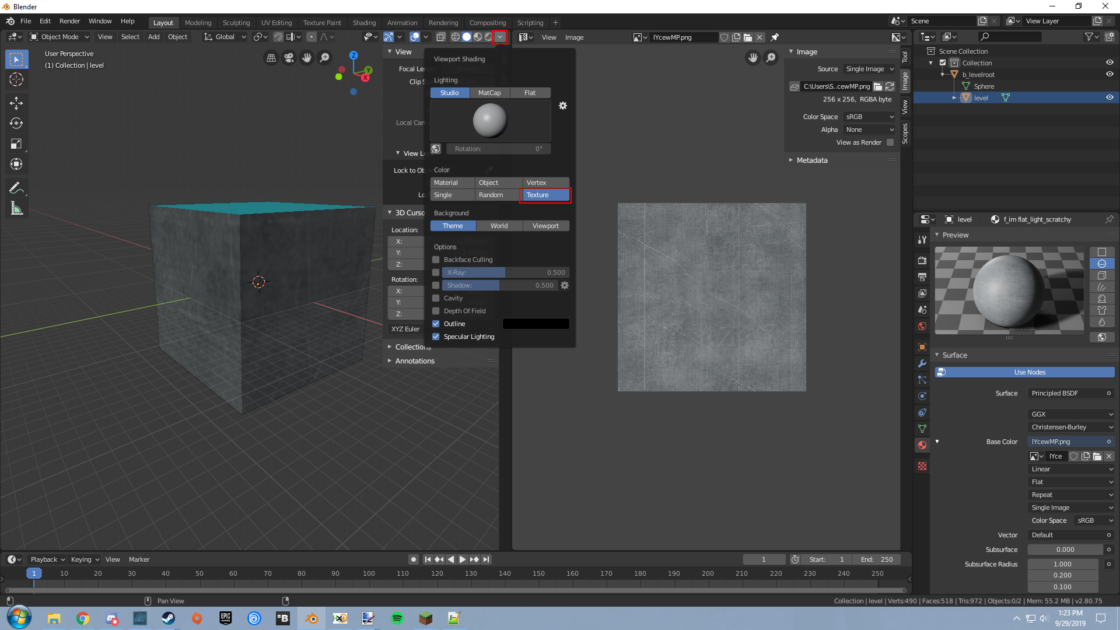Click the Use Nodes button

pos(1029,372)
